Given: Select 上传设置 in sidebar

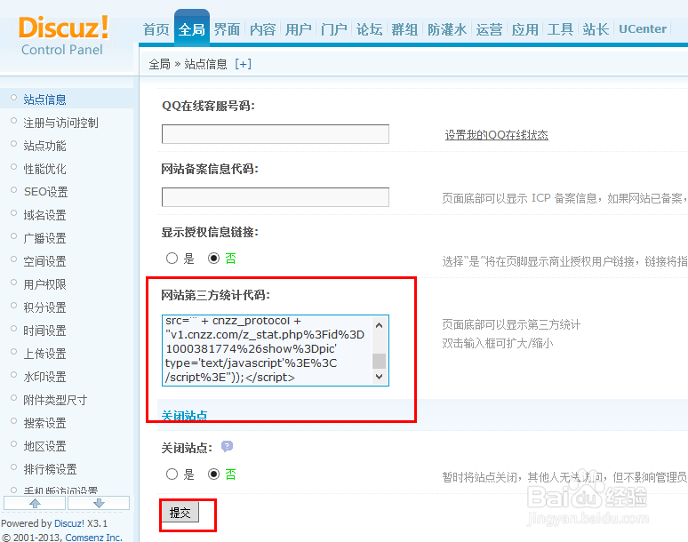Looking at the screenshot, I should 44,354.
